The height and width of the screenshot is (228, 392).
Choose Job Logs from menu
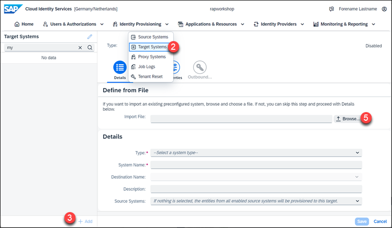[151, 67]
